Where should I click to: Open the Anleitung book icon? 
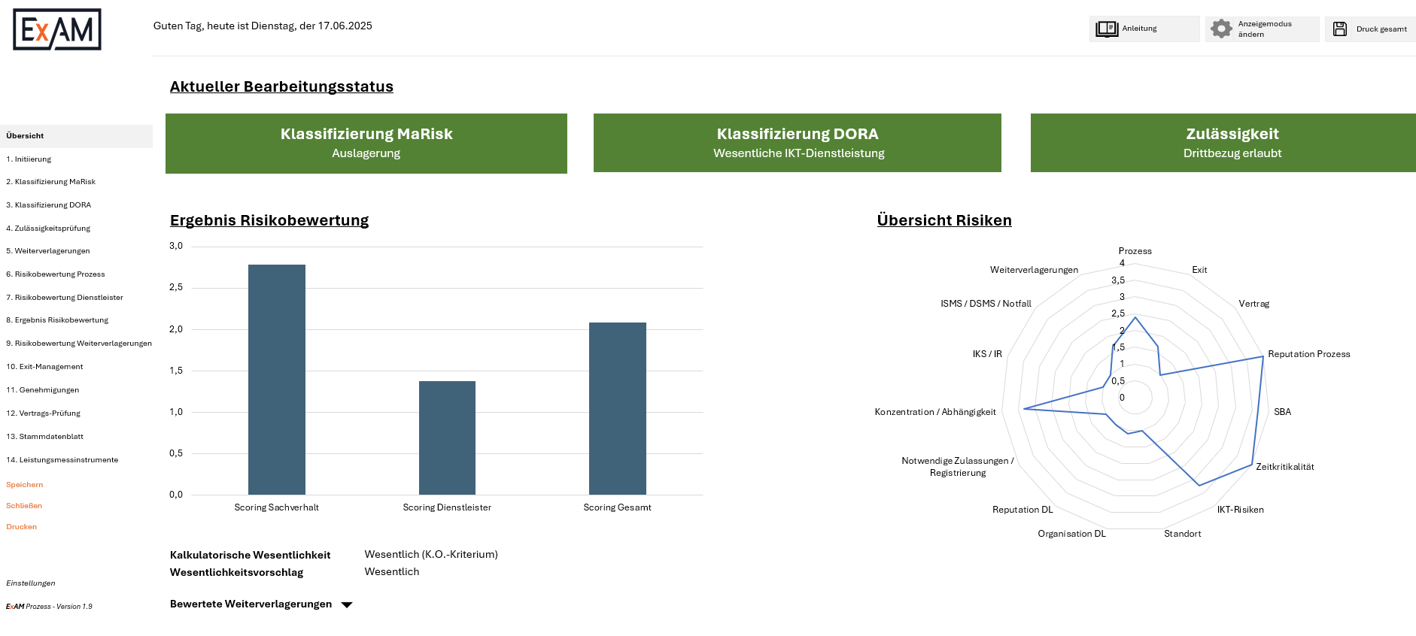tap(1107, 29)
